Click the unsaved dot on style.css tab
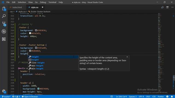175x98 pixels. point(43,7)
